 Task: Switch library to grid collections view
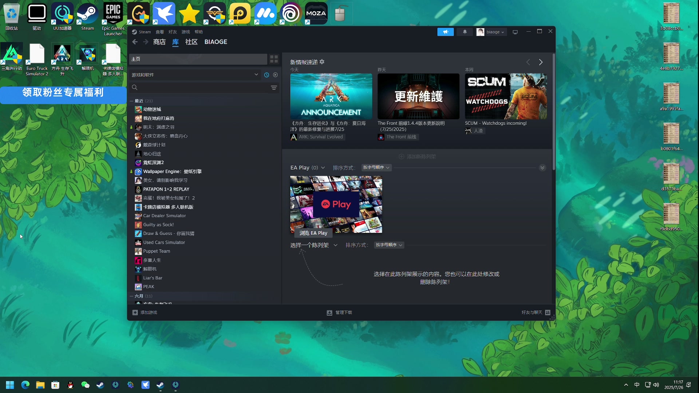[x=274, y=59]
